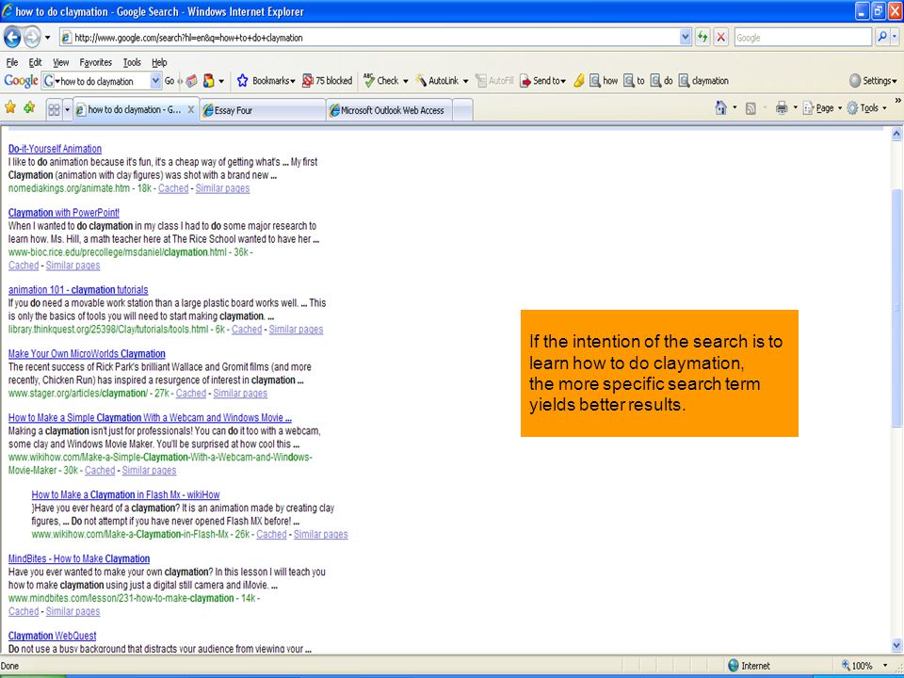This screenshot has width=904, height=678.
Task: Open the File menu
Action: pos(12,62)
